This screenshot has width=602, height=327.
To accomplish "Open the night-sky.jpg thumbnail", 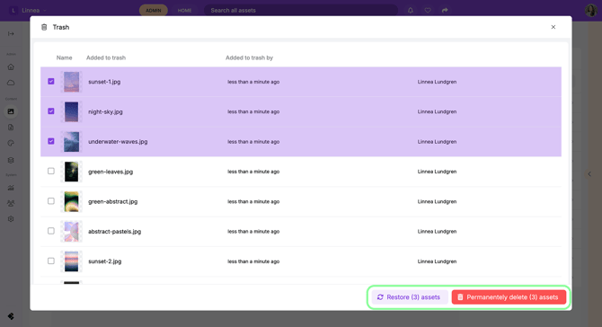I will [x=71, y=111].
